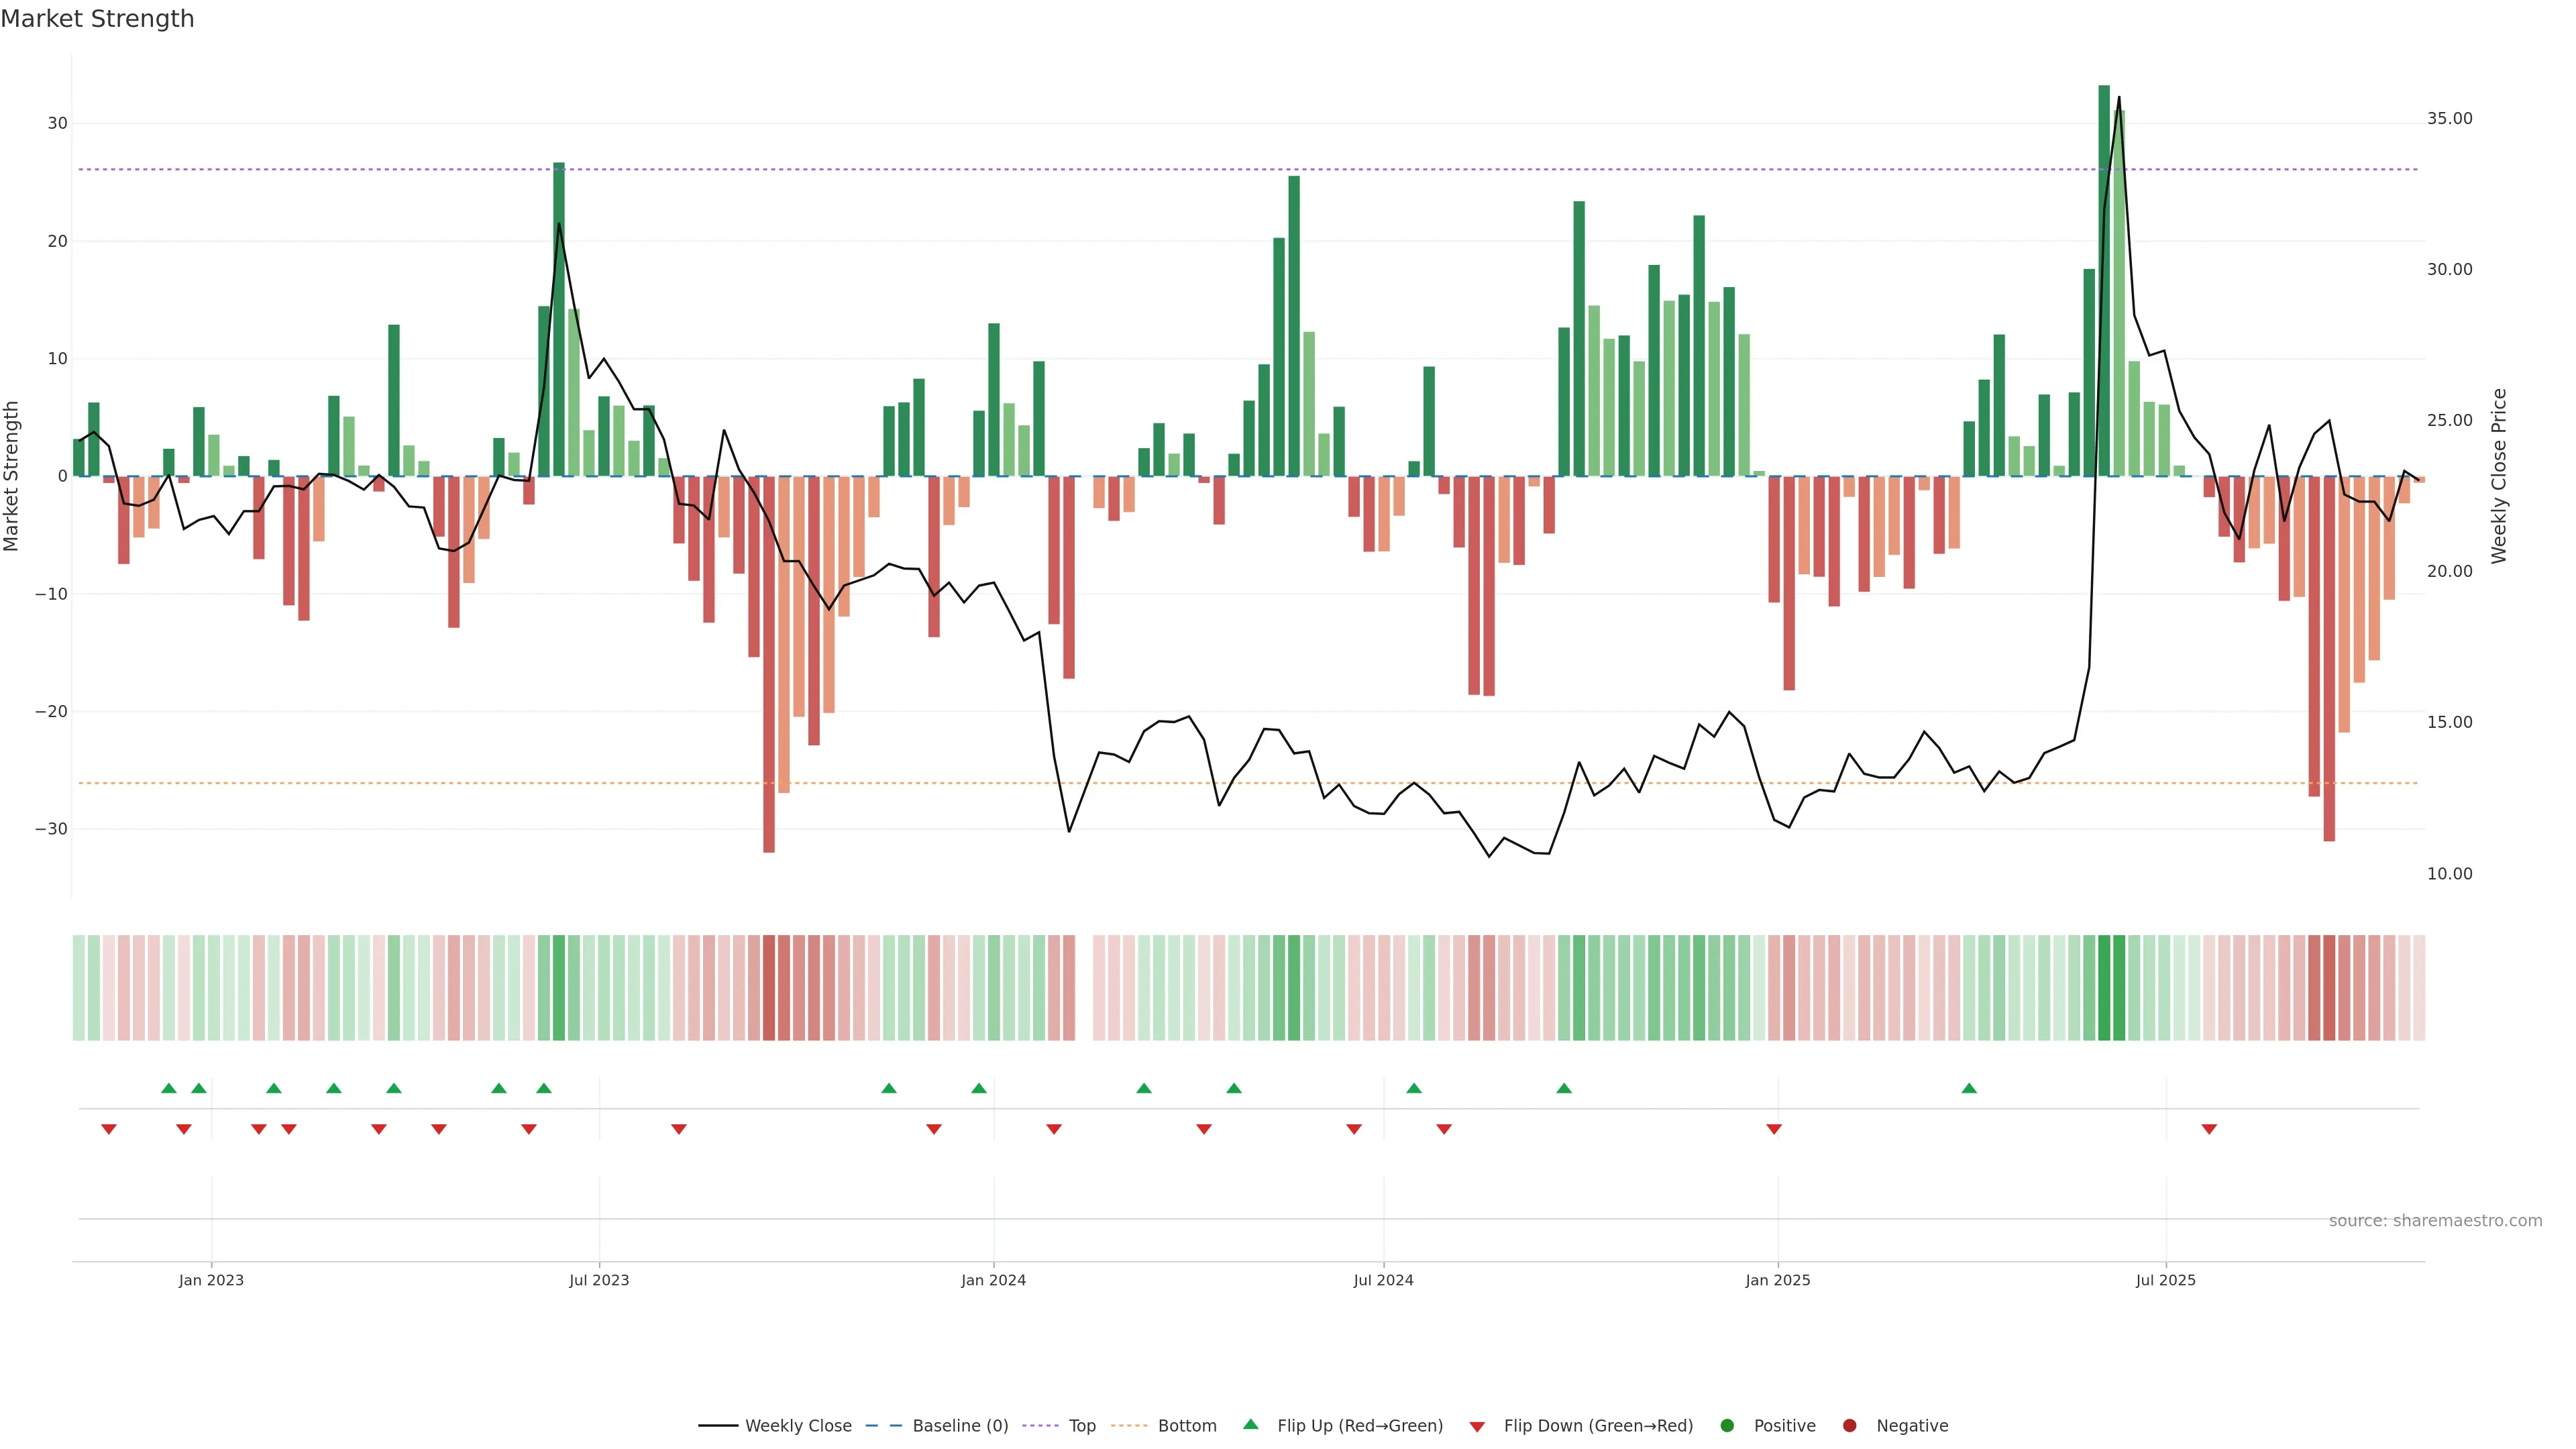2576x1449 pixels.
Task: Click the Positive green circle legend
Action: click(1727, 1426)
